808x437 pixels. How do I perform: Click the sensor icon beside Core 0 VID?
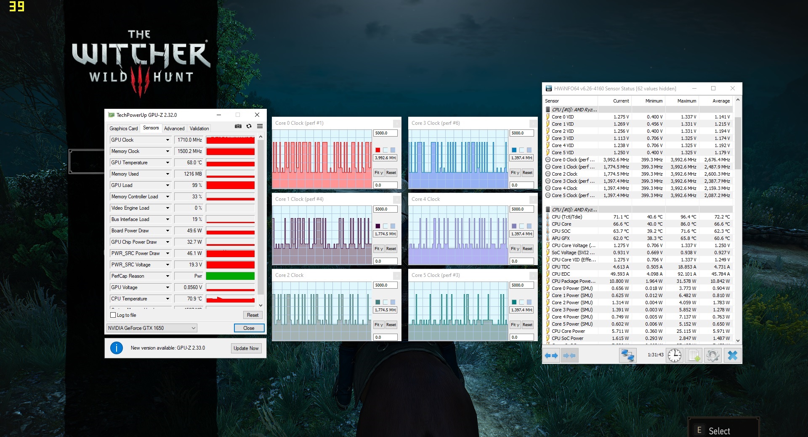548,117
